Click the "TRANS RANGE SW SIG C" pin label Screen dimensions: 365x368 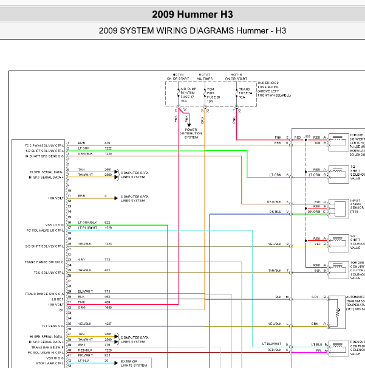44,262
